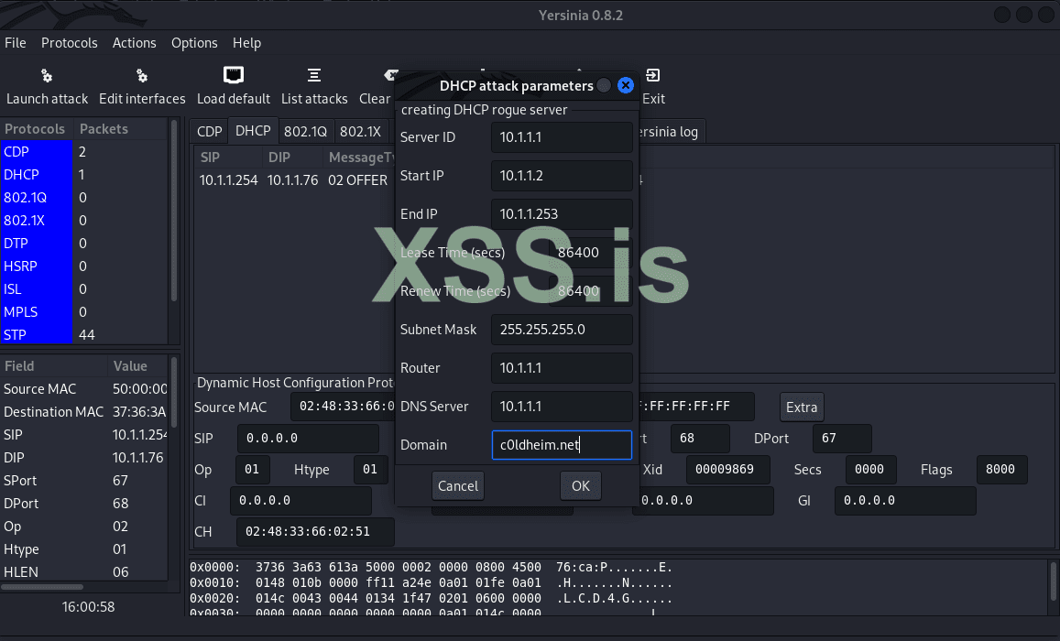The width and height of the screenshot is (1060, 641).
Task: Open the Options menu
Action: 194,42
